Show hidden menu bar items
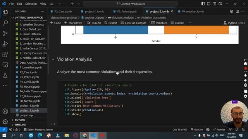This screenshot has width=248, height=139. (x=59, y=4)
